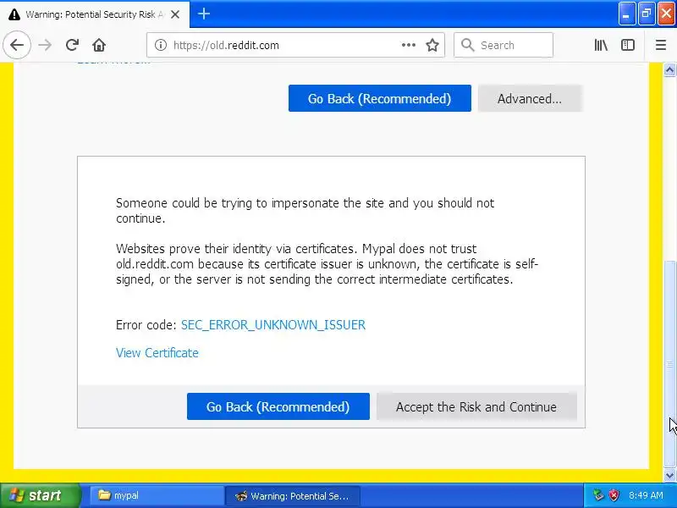Restore down the browser window
This screenshot has height=508, width=677.
(647, 14)
